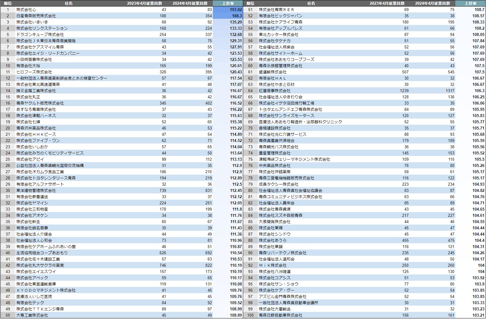The image size is (486, 319).
Task: Select 東北カッター株式会社
Action: coord(279,34)
